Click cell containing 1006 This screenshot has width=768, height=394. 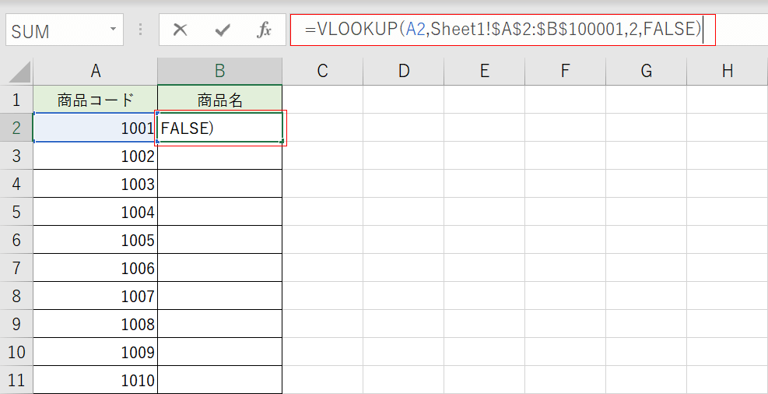[x=96, y=268]
